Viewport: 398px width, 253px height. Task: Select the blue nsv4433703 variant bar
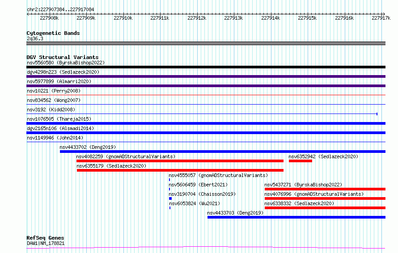click(x=296, y=217)
